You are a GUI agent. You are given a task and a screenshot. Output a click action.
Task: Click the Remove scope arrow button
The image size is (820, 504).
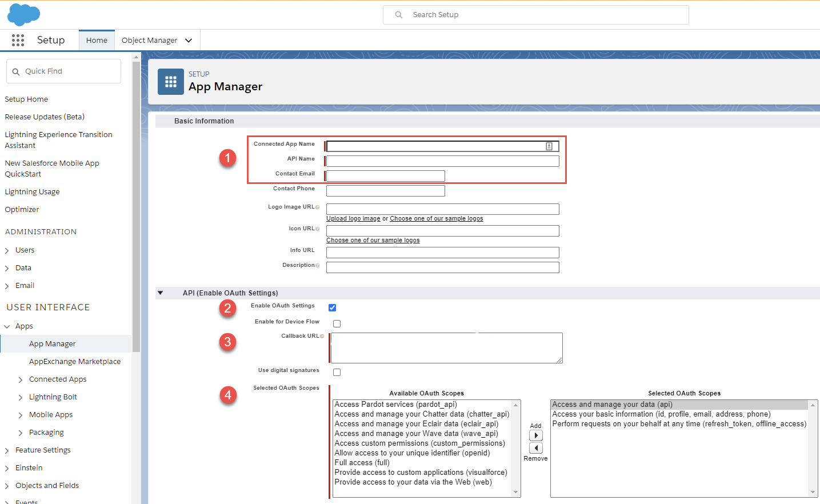click(536, 448)
